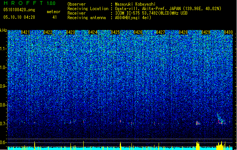Click the large meteor echo near 0430
The height and width of the screenshot is (150, 237).
point(221,119)
